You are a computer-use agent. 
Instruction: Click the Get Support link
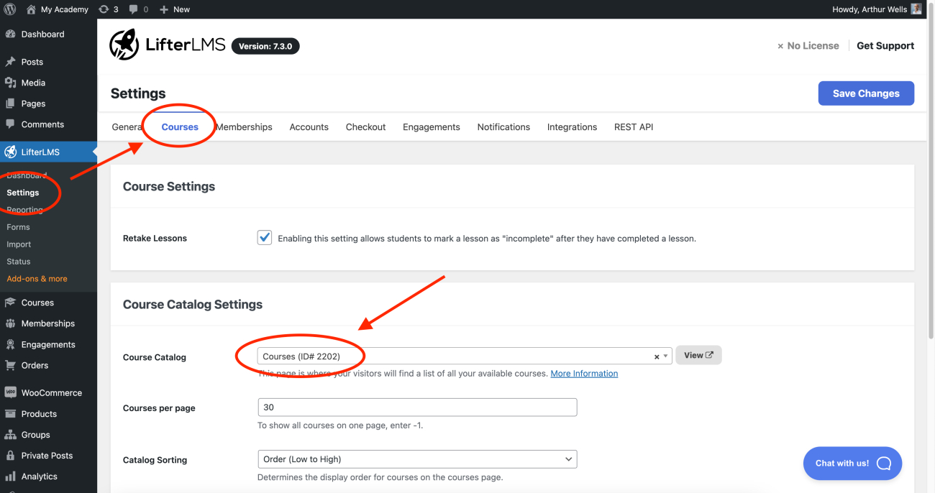(885, 45)
